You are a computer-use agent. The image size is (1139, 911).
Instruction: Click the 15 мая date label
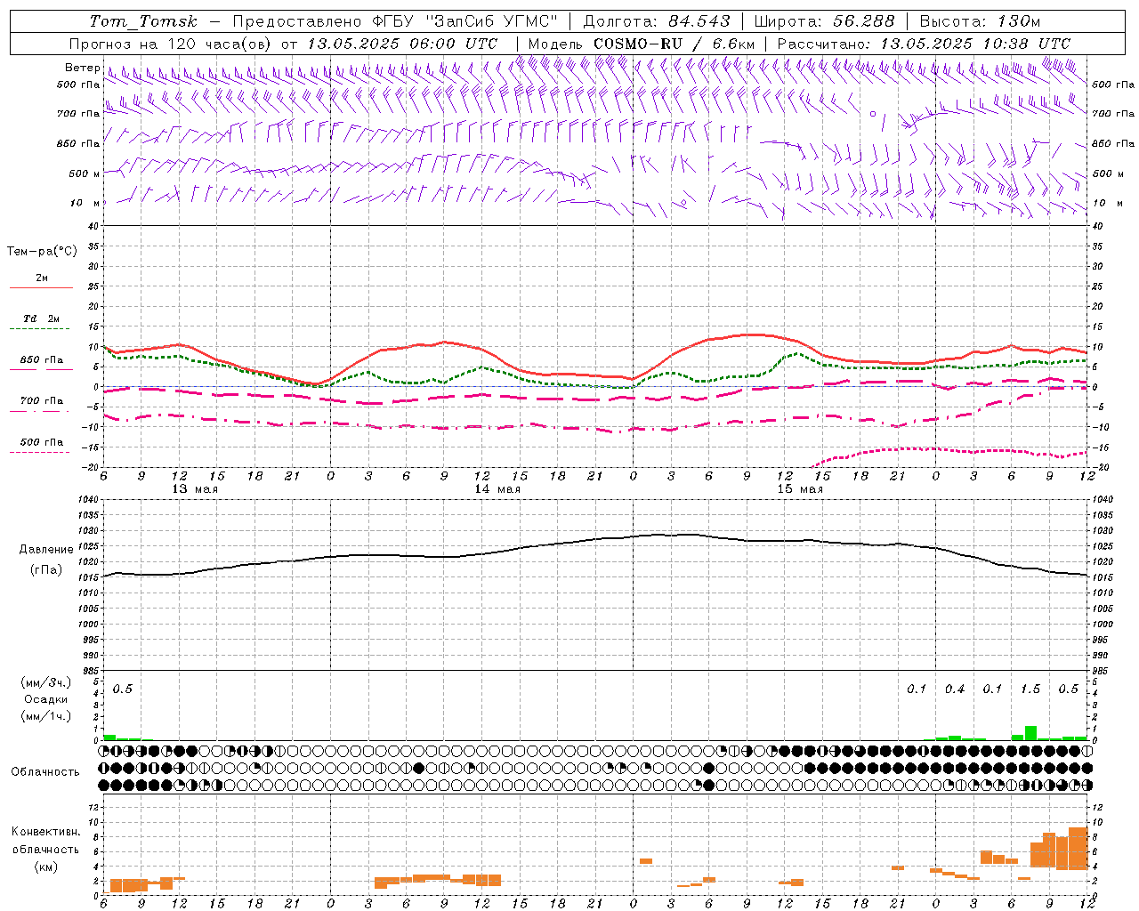[x=800, y=489]
